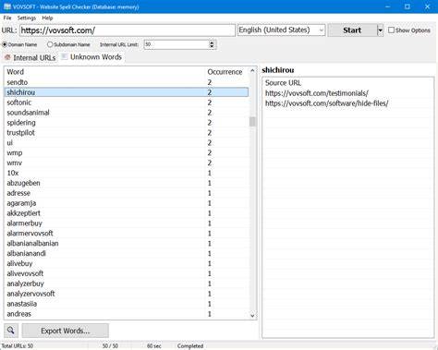438x350 pixels.
Task: Sort by the Occurrence column header
Action: 225,72
